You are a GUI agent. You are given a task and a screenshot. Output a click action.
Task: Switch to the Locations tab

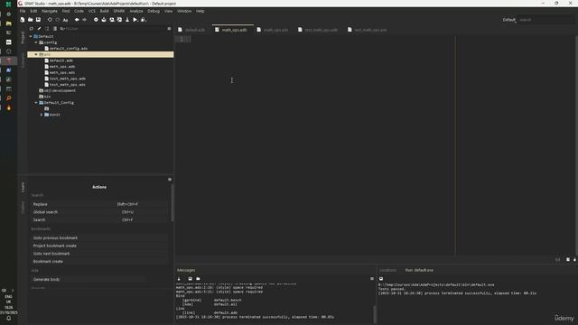(x=387, y=270)
